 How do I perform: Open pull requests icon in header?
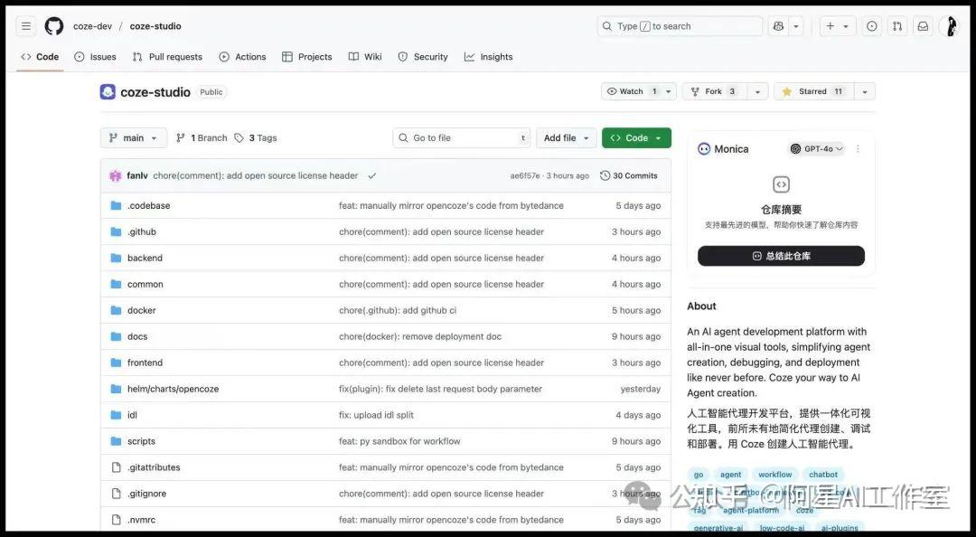tap(897, 26)
